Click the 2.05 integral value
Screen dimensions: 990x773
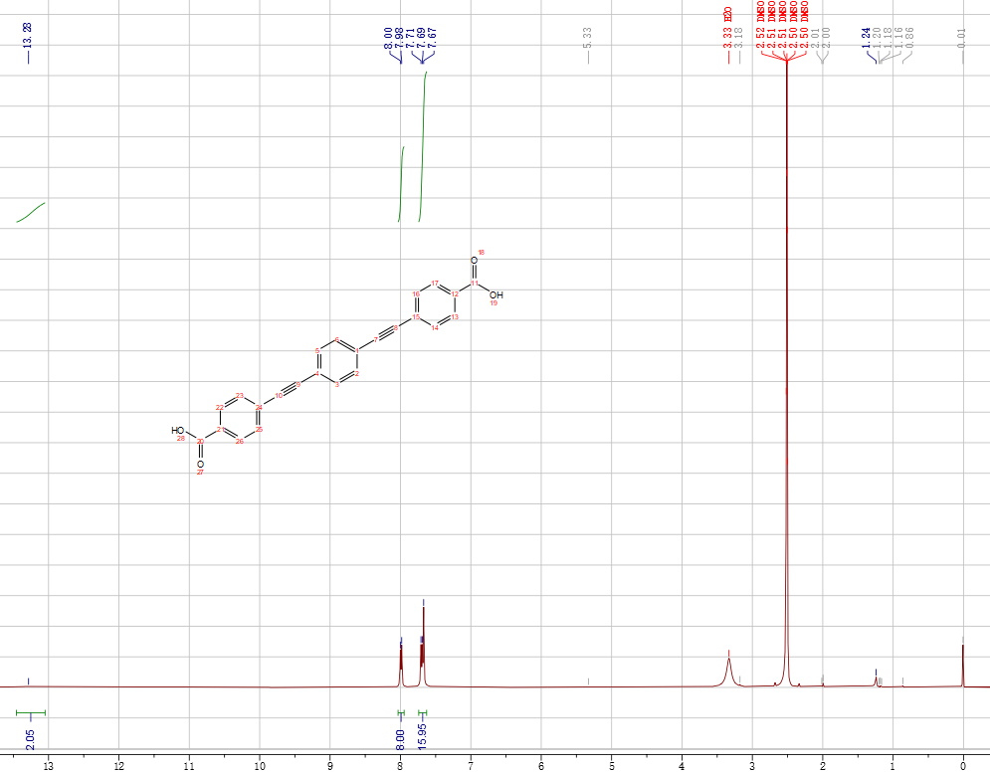[31, 739]
